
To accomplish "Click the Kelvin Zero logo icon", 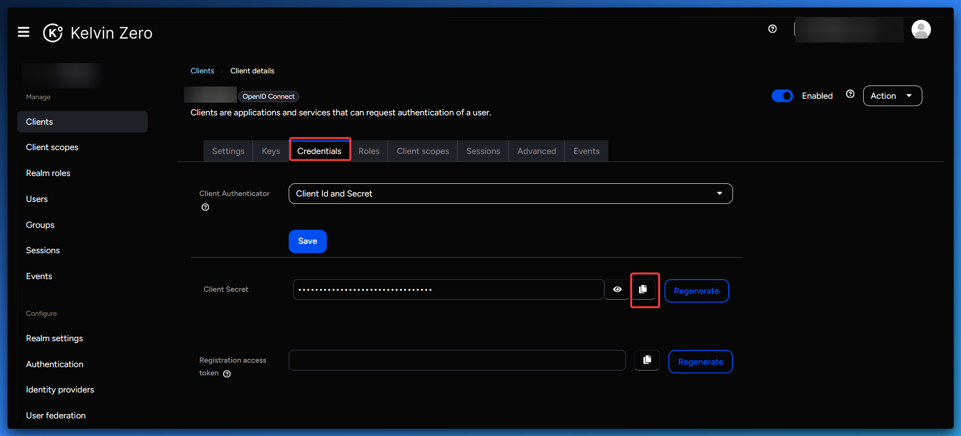I will point(53,33).
